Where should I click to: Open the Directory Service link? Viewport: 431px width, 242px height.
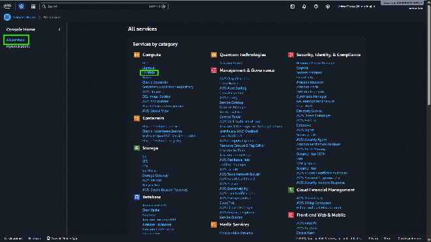click(310, 111)
